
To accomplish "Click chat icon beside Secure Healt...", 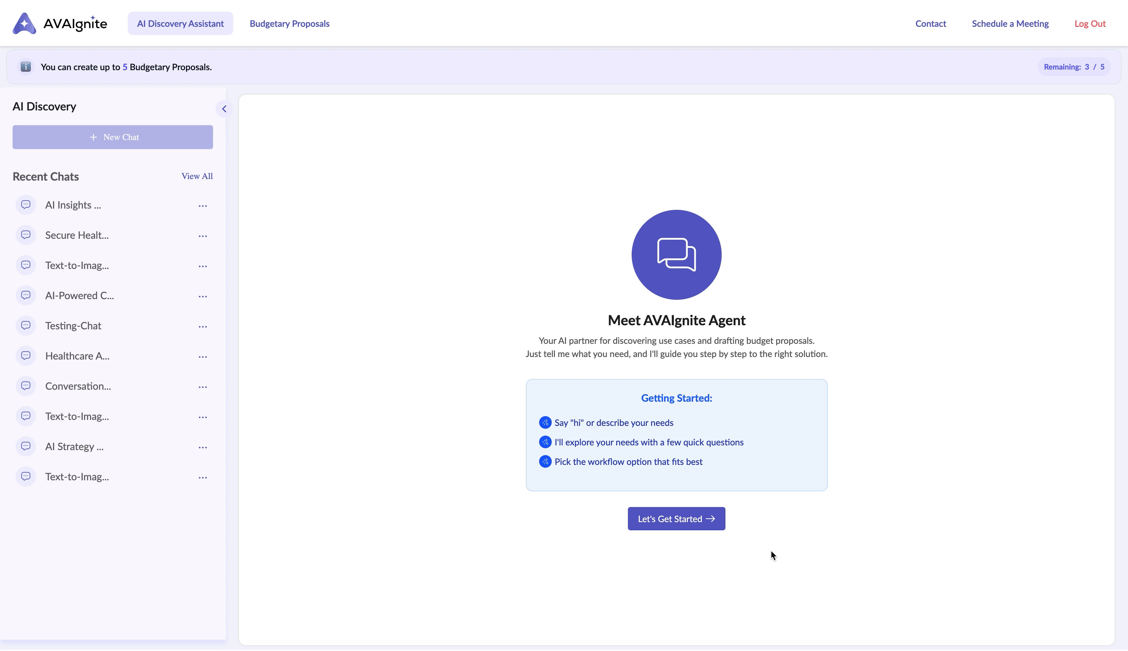I will click(x=26, y=235).
